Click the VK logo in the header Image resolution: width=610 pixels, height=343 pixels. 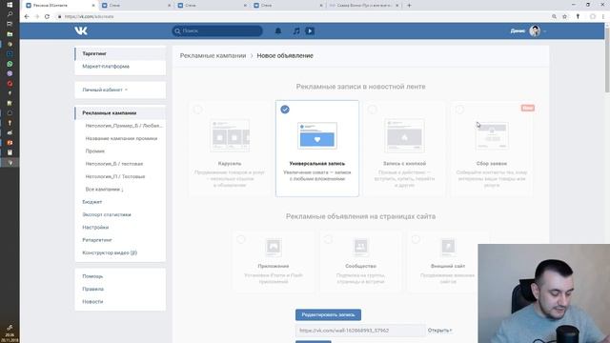[81, 30]
